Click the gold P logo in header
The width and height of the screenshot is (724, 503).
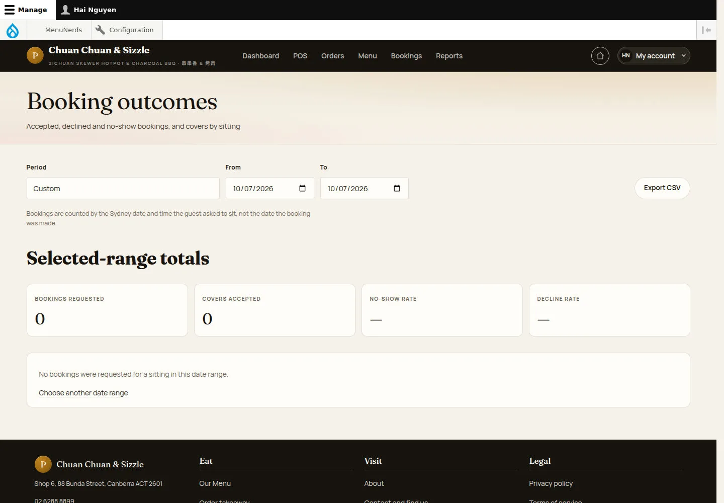(35, 55)
